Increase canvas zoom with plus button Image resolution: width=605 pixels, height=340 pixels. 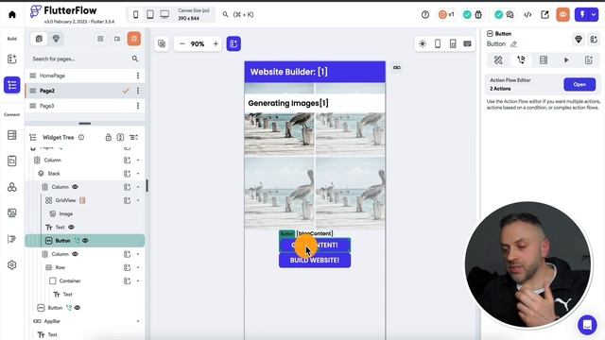[x=216, y=44]
